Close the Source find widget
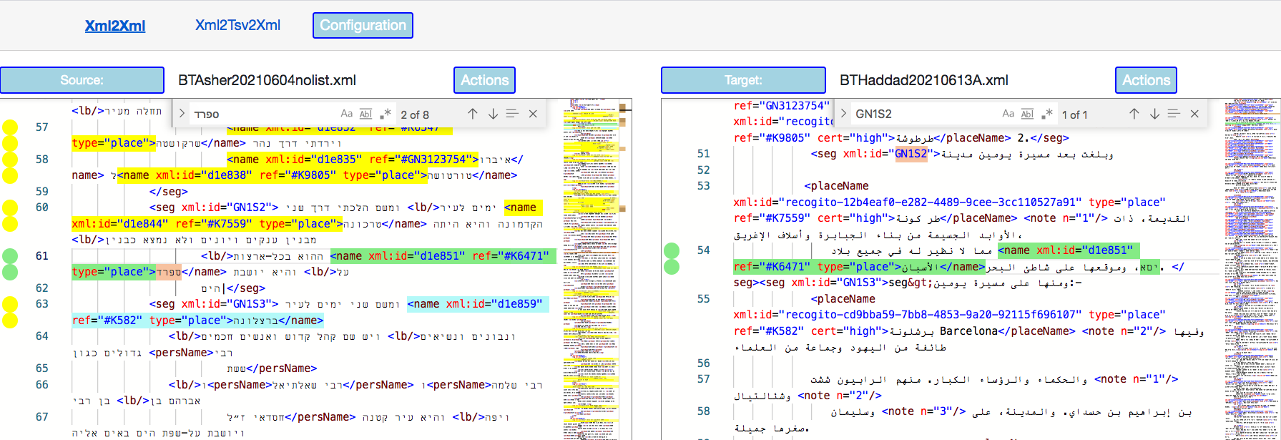Viewport: 1281px width, 440px height. click(x=533, y=114)
